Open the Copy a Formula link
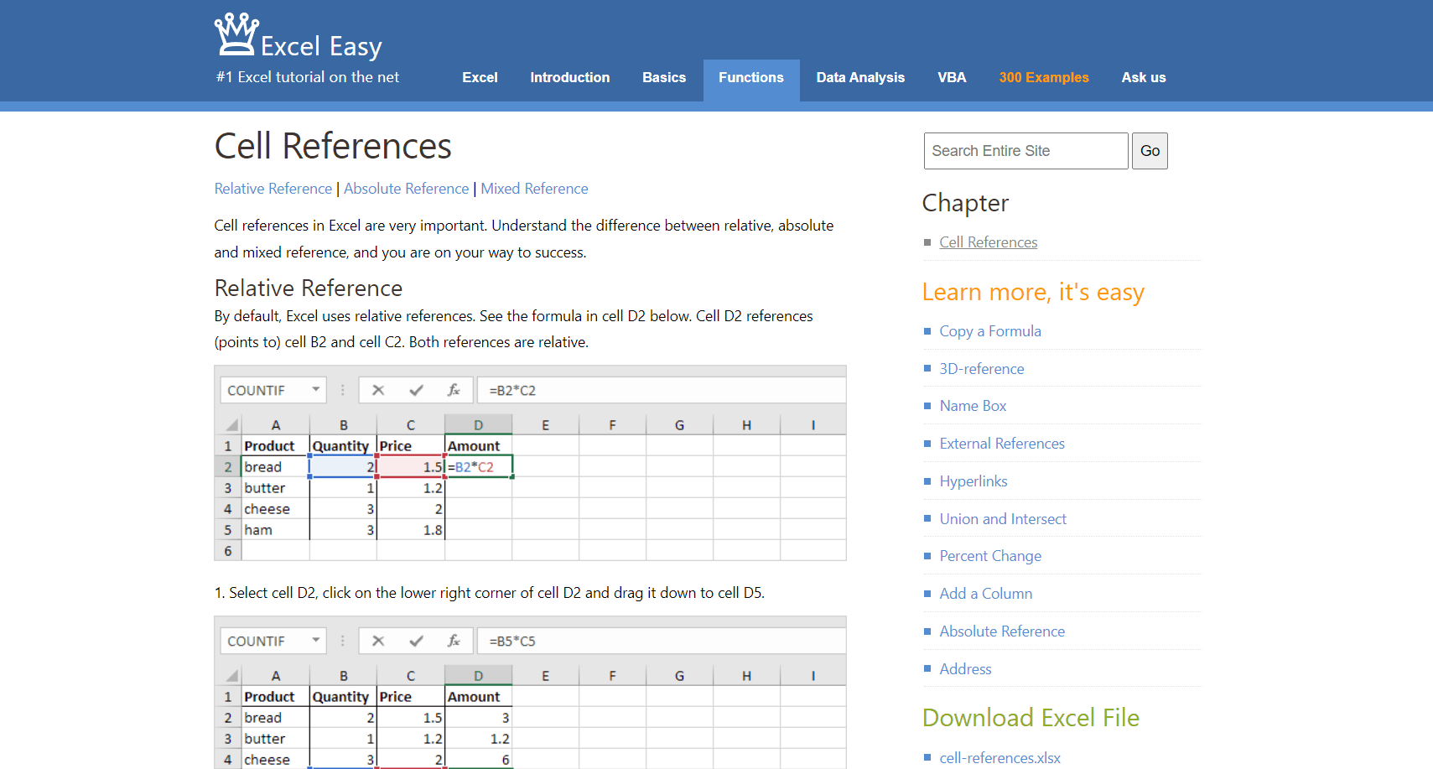Viewport: 1433px width, 769px height. click(x=989, y=331)
